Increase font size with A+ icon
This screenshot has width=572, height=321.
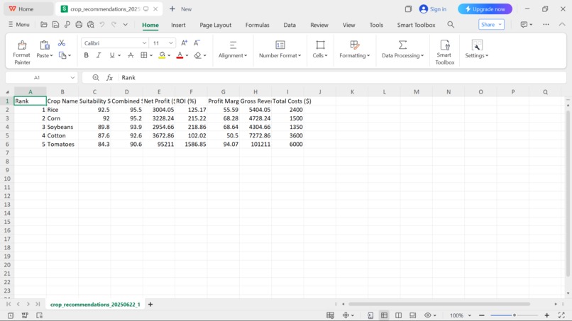tap(185, 43)
